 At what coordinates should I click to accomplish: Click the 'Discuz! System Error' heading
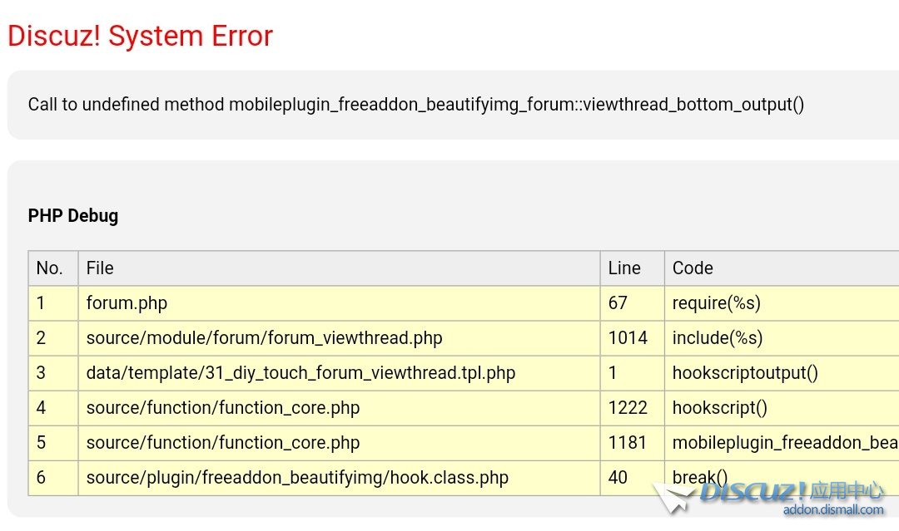point(140,36)
